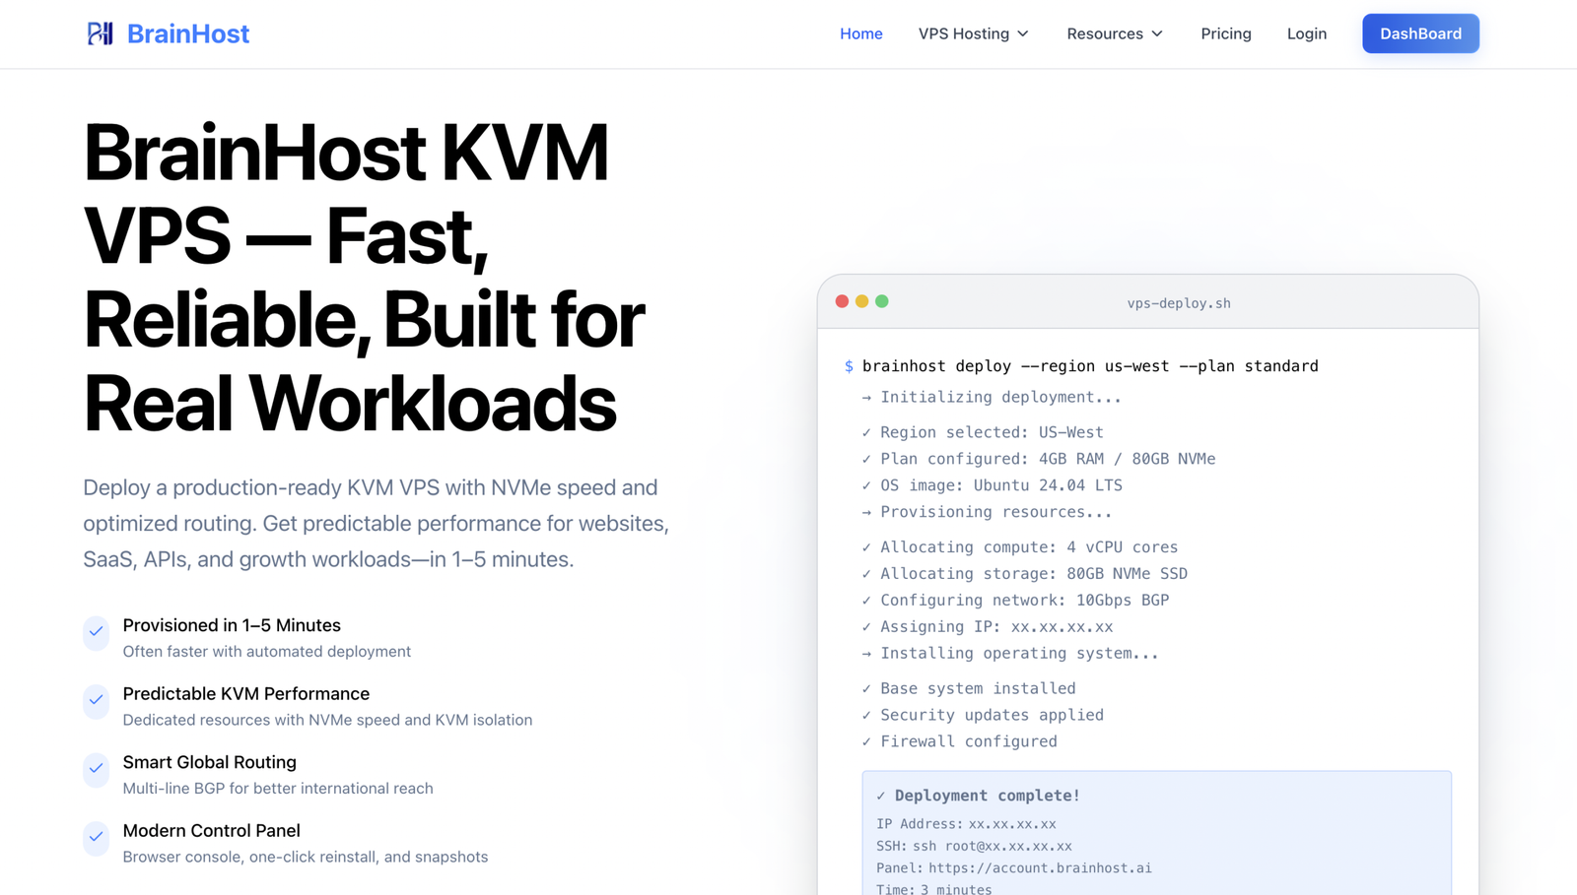Click the 'OS image: Ubuntu 24.04 LTS' line
This screenshot has width=1577, height=895.
[992, 485]
